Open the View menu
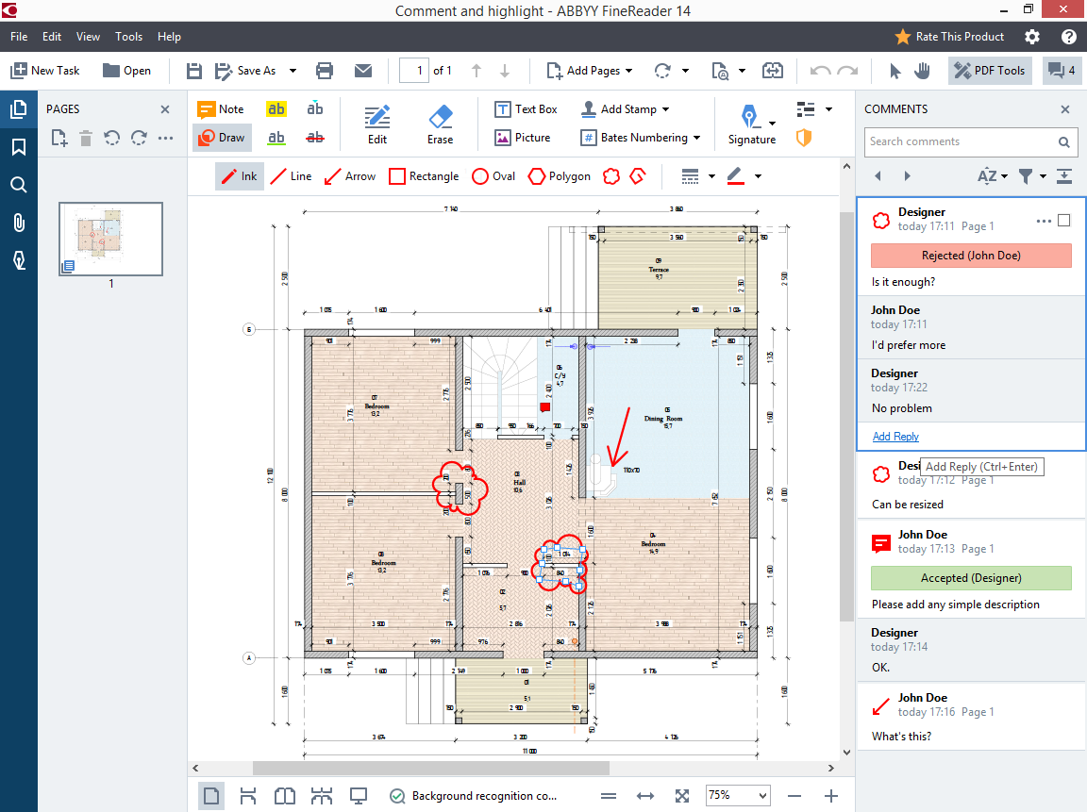 pos(88,37)
